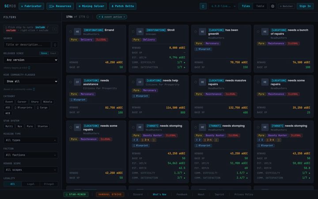The height and width of the screenshot is (199, 318).
Task: Open the All types mission dropdown
Action: pyautogui.click(x=31, y=140)
